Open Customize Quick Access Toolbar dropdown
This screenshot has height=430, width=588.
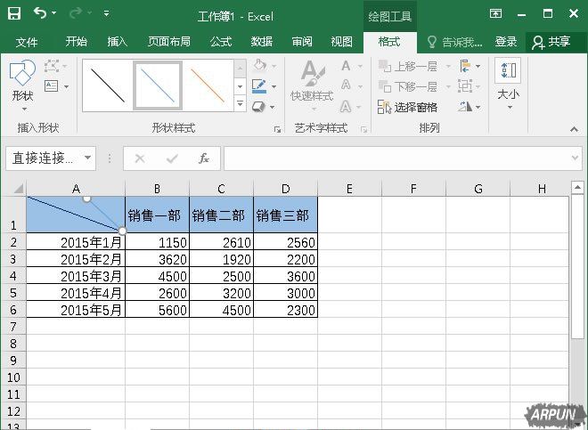click(107, 14)
